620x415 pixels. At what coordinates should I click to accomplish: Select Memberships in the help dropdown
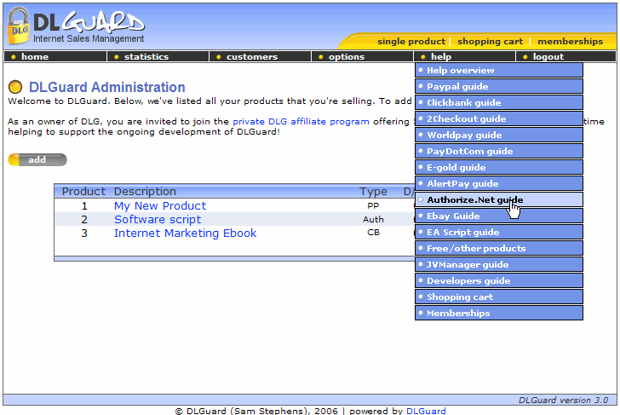click(x=499, y=314)
